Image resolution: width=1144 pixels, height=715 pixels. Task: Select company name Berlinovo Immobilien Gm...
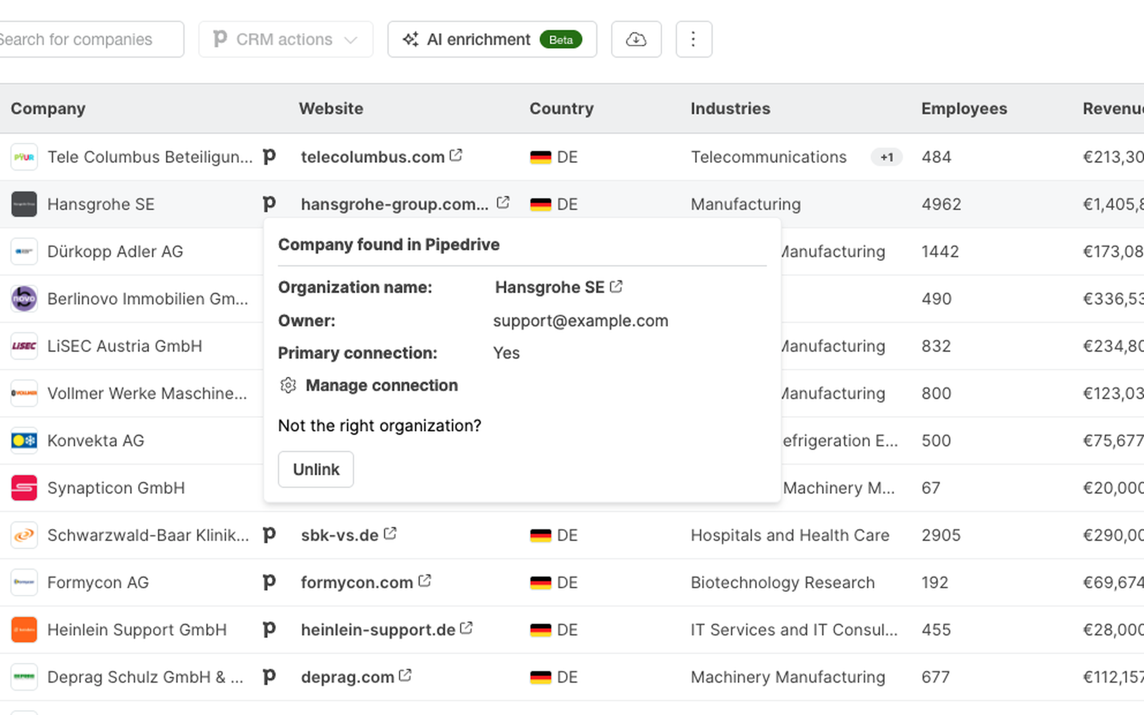pos(147,299)
